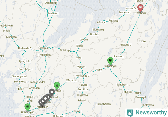This screenshot has height=117, width=168.
Task: Click the green train marker at Göteborg C
Action: 27,107
